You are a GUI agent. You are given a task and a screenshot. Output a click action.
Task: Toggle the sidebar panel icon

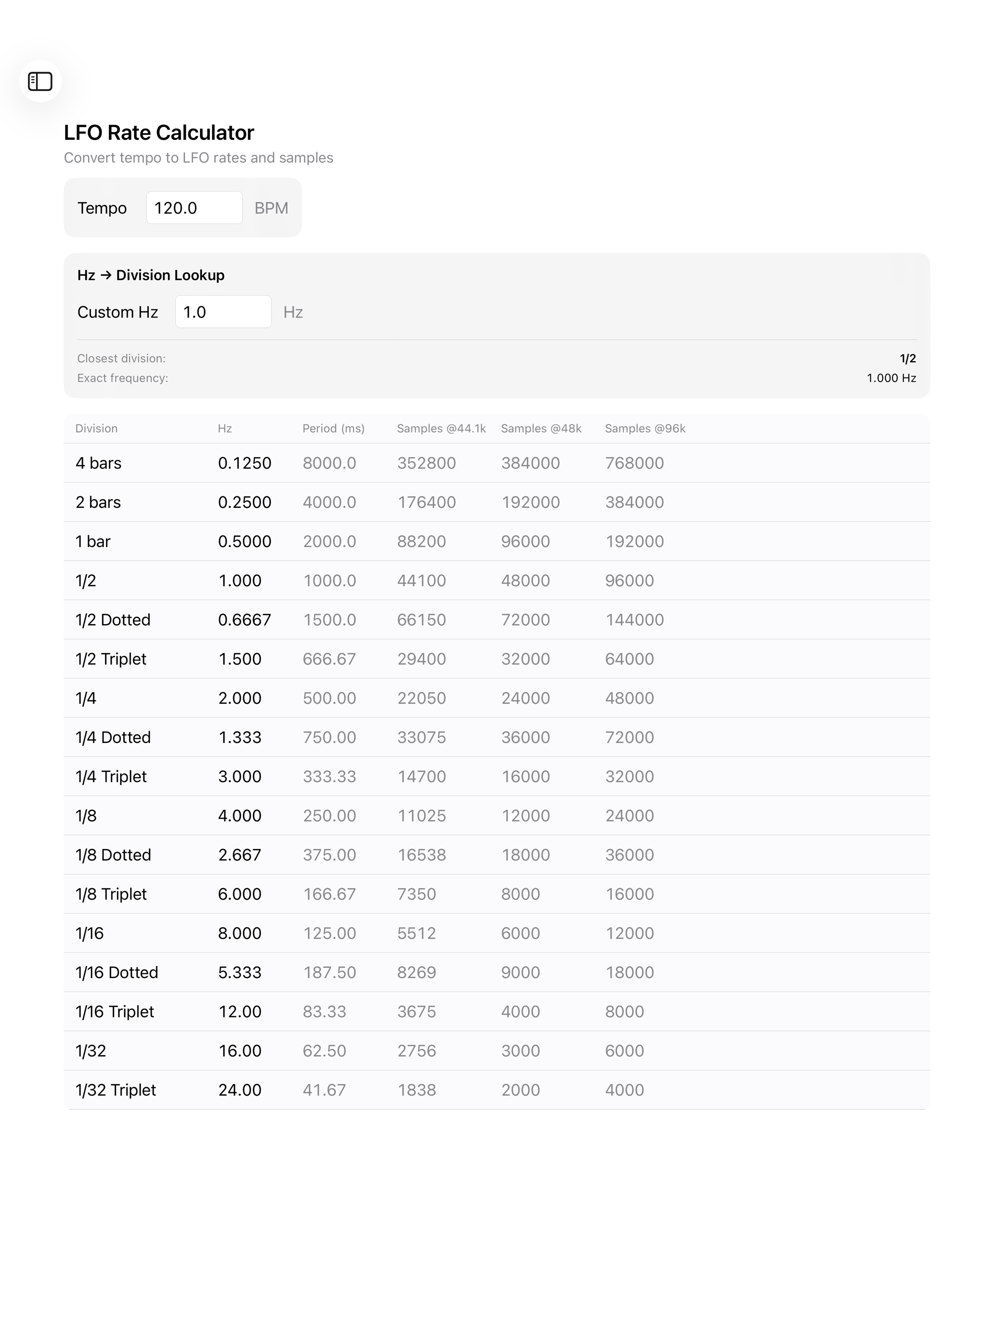pos(40,81)
